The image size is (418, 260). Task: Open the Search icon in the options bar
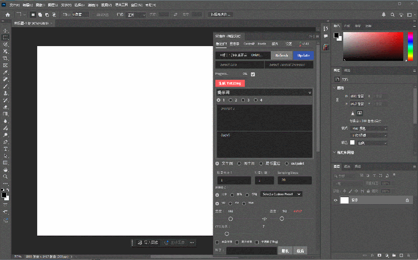click(x=392, y=15)
